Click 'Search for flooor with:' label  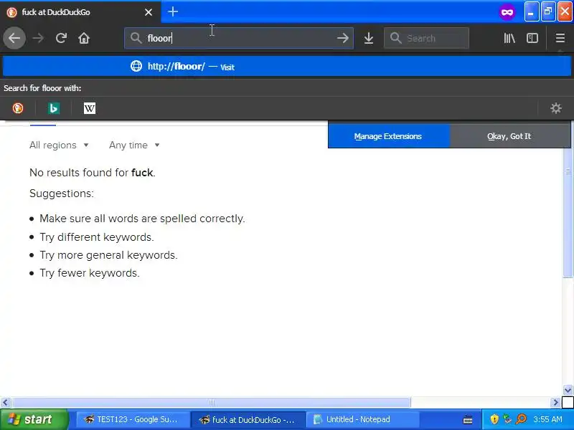[x=42, y=88]
